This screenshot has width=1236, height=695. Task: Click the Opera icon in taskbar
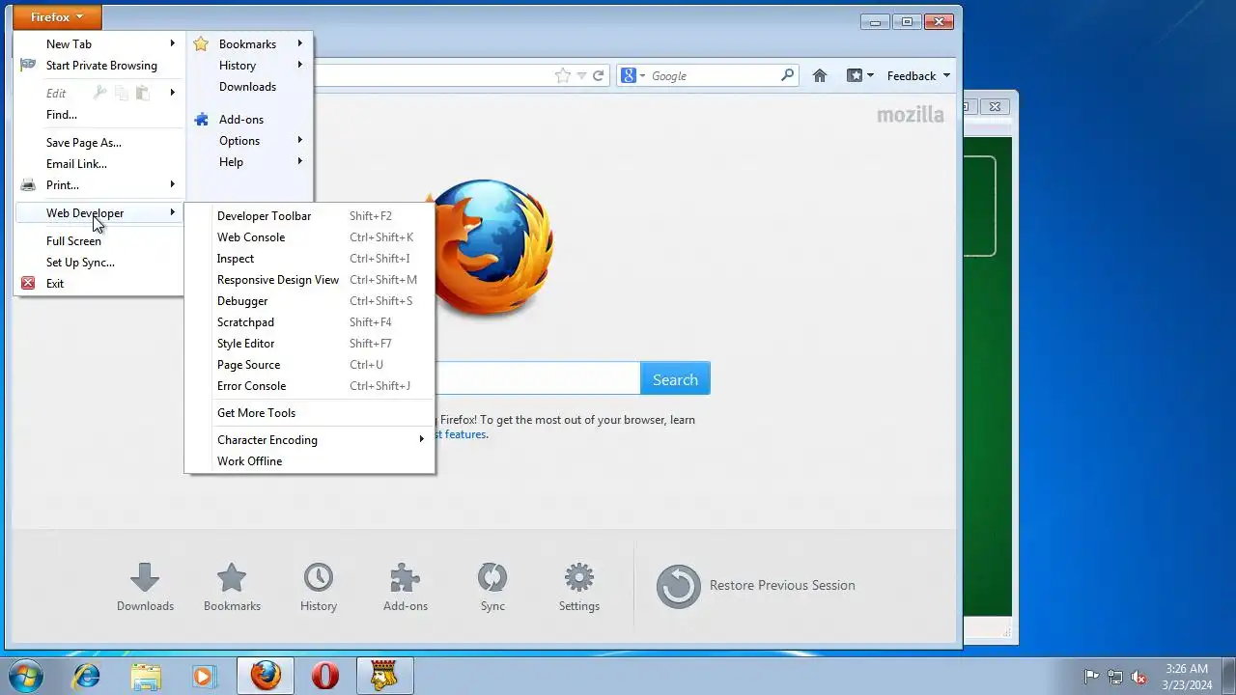click(x=325, y=676)
